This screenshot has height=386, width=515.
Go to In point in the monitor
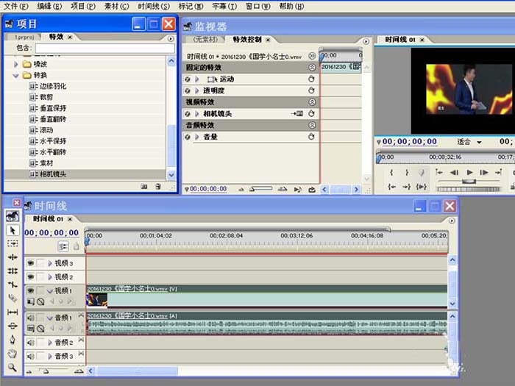[x=391, y=187]
